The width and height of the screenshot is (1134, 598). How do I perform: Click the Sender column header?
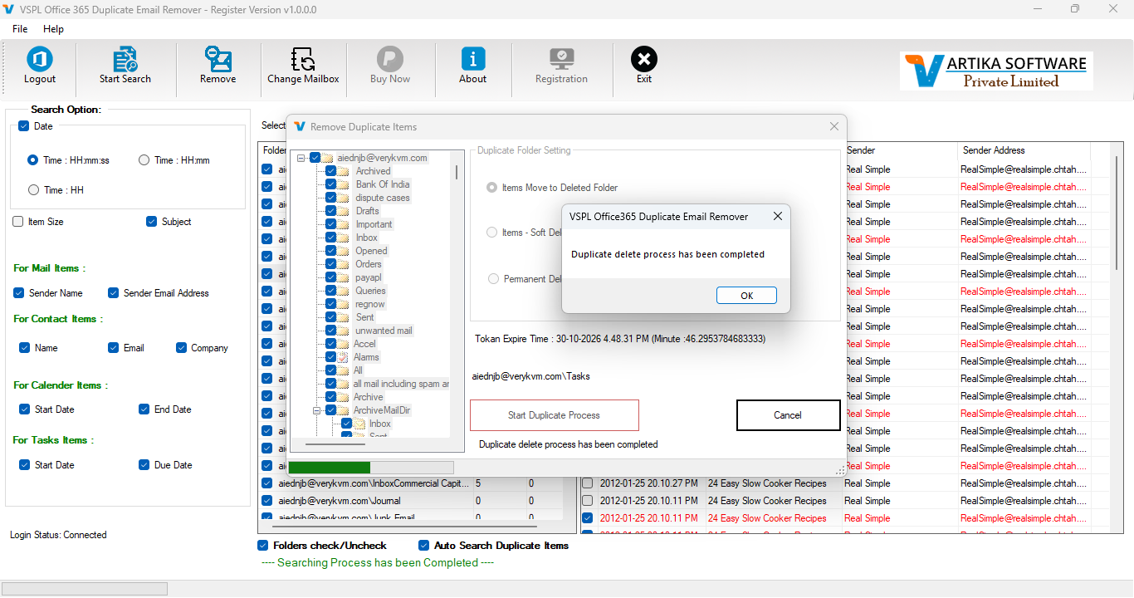coord(900,150)
